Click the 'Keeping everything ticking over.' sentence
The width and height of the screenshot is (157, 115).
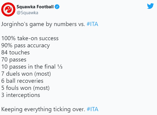[x=43, y=109]
